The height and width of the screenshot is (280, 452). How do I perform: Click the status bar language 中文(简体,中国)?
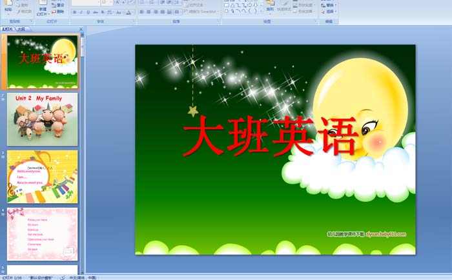83,277
